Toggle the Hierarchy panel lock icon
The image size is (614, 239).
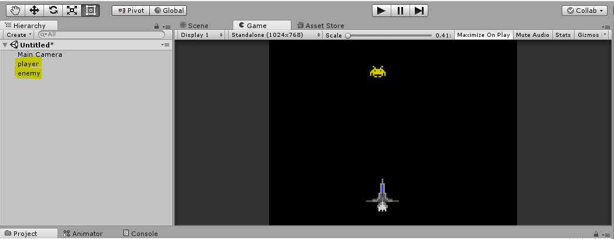tap(157, 26)
